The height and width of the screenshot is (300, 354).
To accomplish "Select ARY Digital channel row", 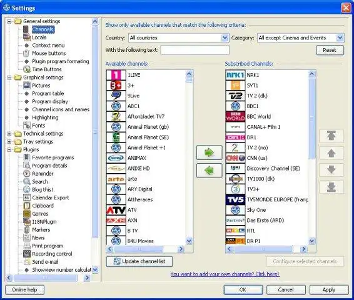I will (x=146, y=189).
